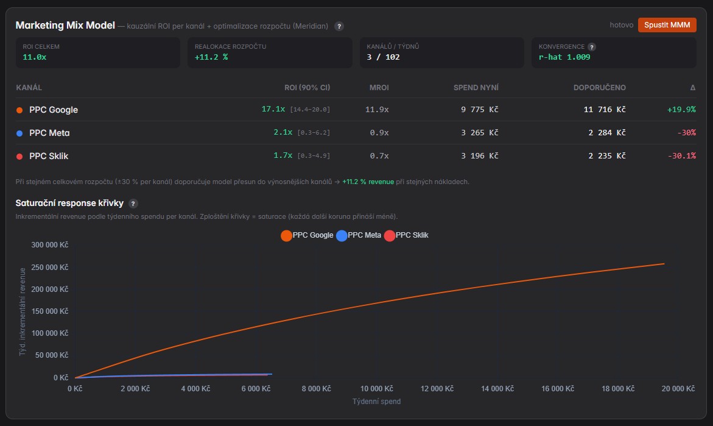The image size is (713, 426).
Task: Click the help icon next to Marketing Mix Model title
Action: [x=339, y=26]
